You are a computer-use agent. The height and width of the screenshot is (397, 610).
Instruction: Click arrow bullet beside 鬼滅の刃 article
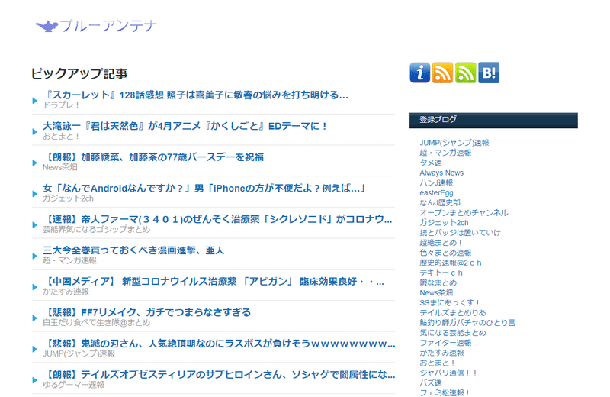point(34,349)
